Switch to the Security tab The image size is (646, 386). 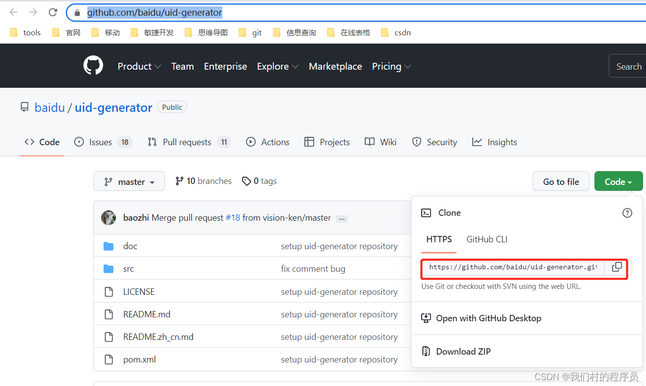point(434,142)
